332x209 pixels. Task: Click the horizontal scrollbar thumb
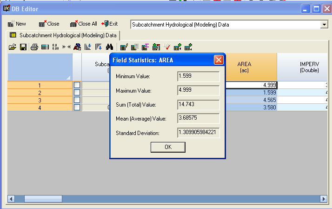click(x=43, y=199)
